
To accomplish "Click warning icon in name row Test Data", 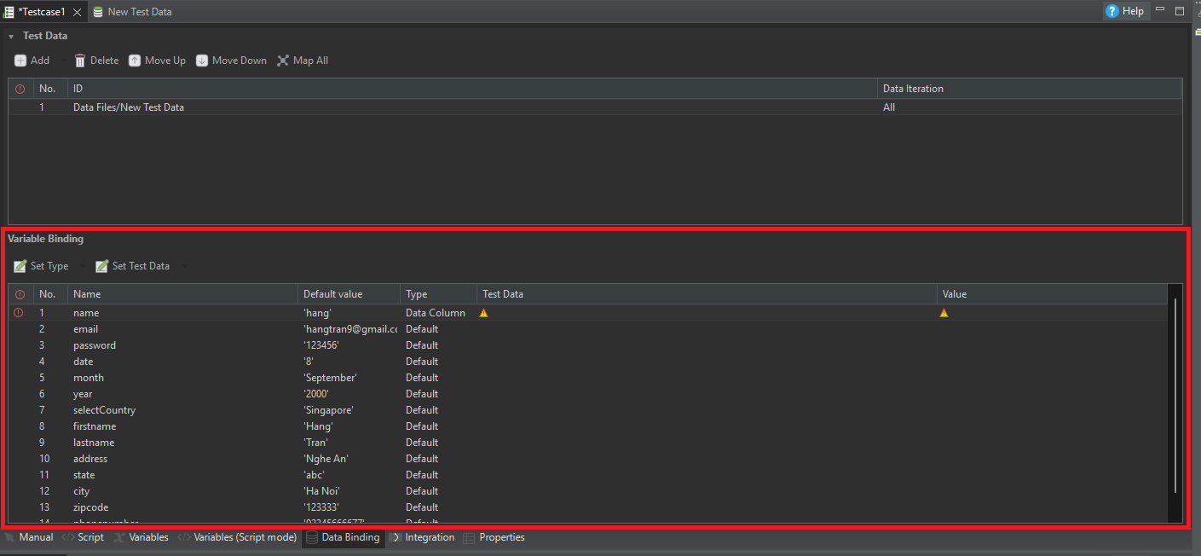I will coord(484,313).
